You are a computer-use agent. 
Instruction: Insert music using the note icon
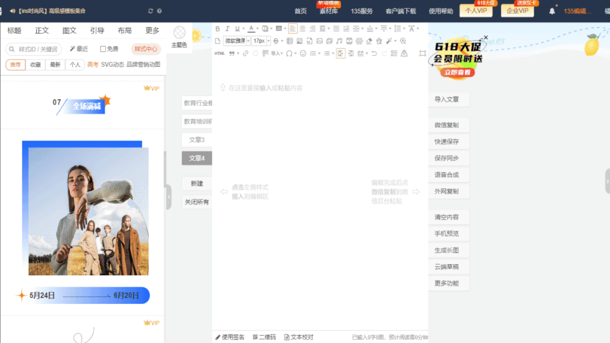339,41
